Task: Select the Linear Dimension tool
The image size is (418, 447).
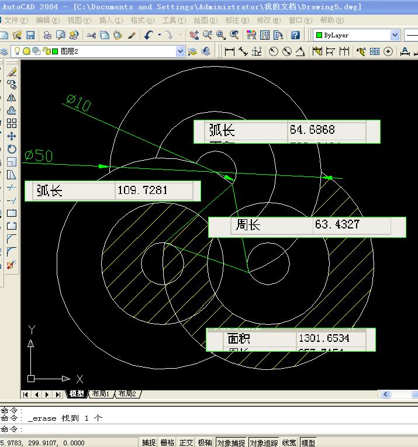Action: pyautogui.click(x=230, y=51)
